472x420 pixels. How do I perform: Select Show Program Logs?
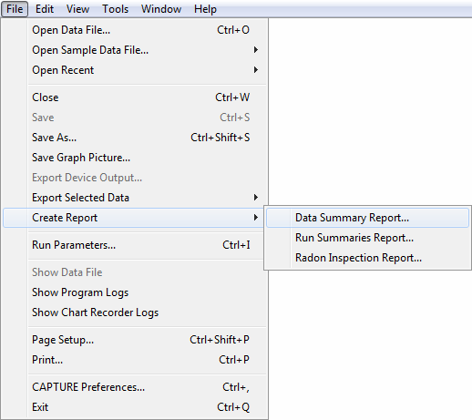click(135, 292)
